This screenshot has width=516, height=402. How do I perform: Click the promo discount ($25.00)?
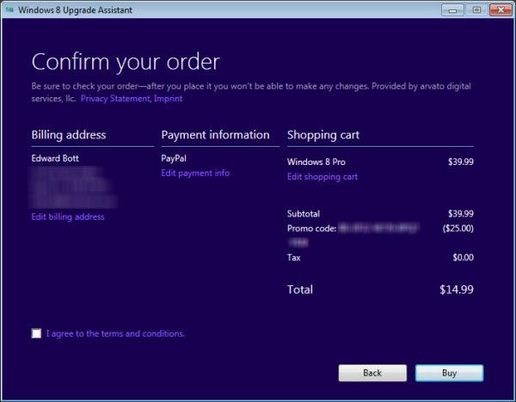(x=458, y=228)
